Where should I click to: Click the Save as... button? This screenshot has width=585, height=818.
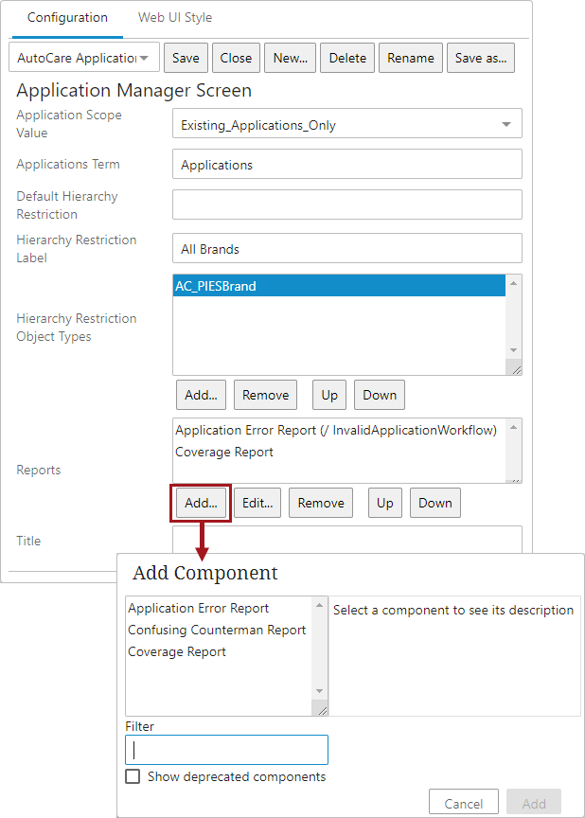(x=481, y=58)
